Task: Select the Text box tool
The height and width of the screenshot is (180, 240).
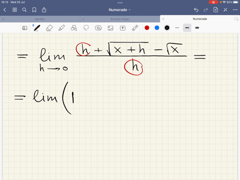Action: pyautogui.click(x=122, y=28)
